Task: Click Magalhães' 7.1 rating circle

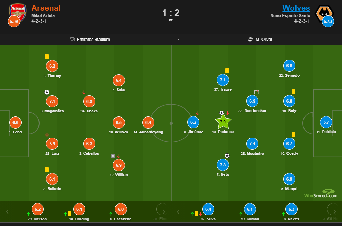Action: point(52,102)
